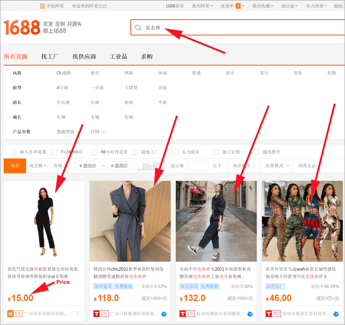Select the 韩版 style filter link

point(129,73)
